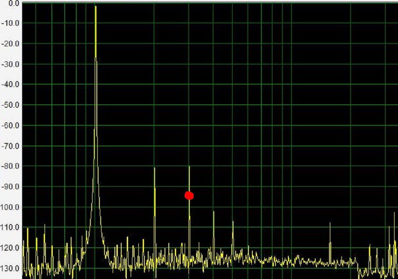This screenshot has width=398, height=279.
Task: Select the 110.0 axis label
Action: tap(10, 227)
